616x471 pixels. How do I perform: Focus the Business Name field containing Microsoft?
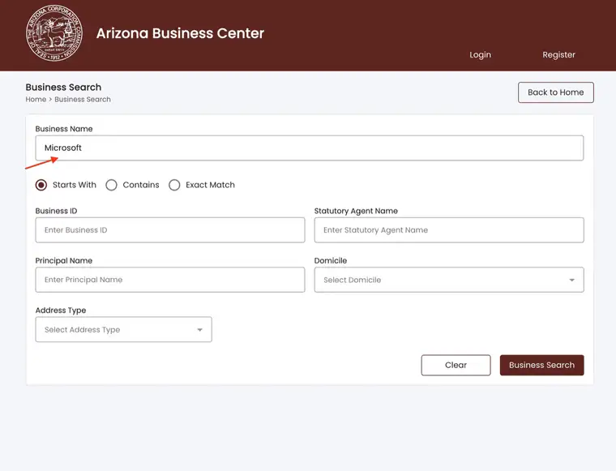tap(310, 148)
